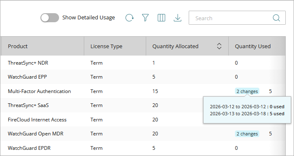Screen dimensions: 294x156
Task: Click allocated quantity 5 for WatchGuard EPP
Action: [154, 77]
